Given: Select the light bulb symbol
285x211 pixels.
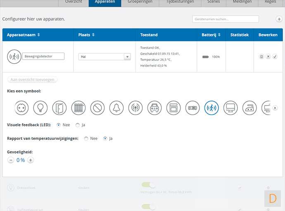Looking at the screenshot, I should click(40, 108).
